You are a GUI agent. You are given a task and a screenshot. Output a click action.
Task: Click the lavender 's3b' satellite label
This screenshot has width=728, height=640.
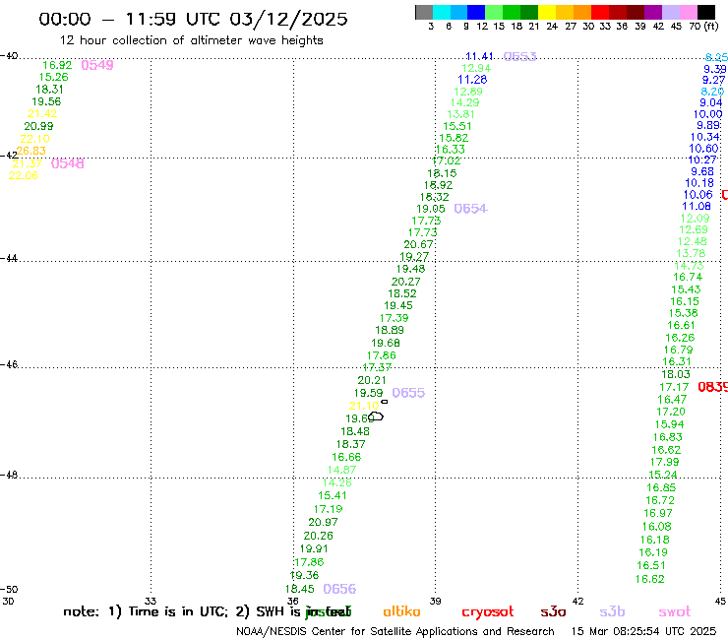612,611
